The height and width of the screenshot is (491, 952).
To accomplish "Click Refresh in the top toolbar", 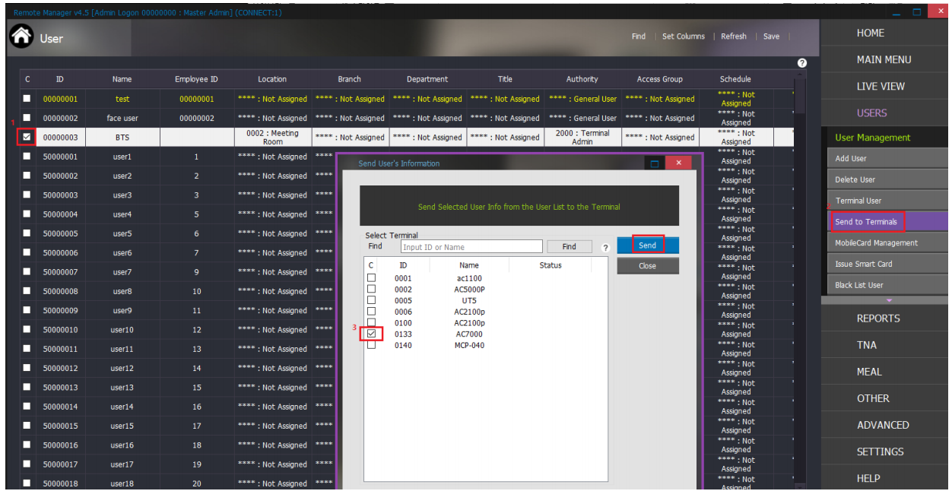I will click(733, 36).
